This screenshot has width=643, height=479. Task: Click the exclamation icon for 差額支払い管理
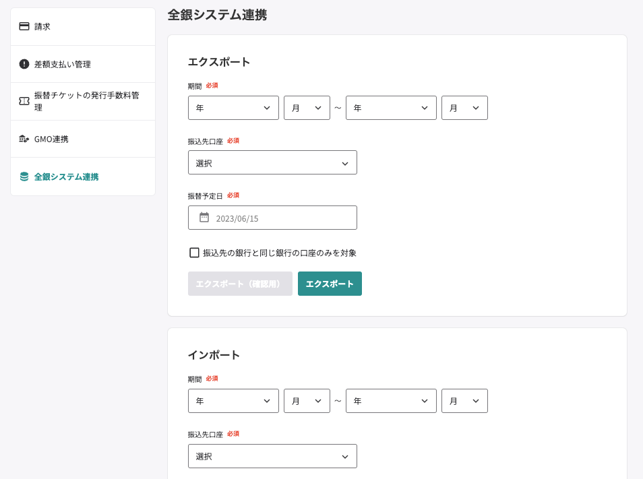[24, 64]
